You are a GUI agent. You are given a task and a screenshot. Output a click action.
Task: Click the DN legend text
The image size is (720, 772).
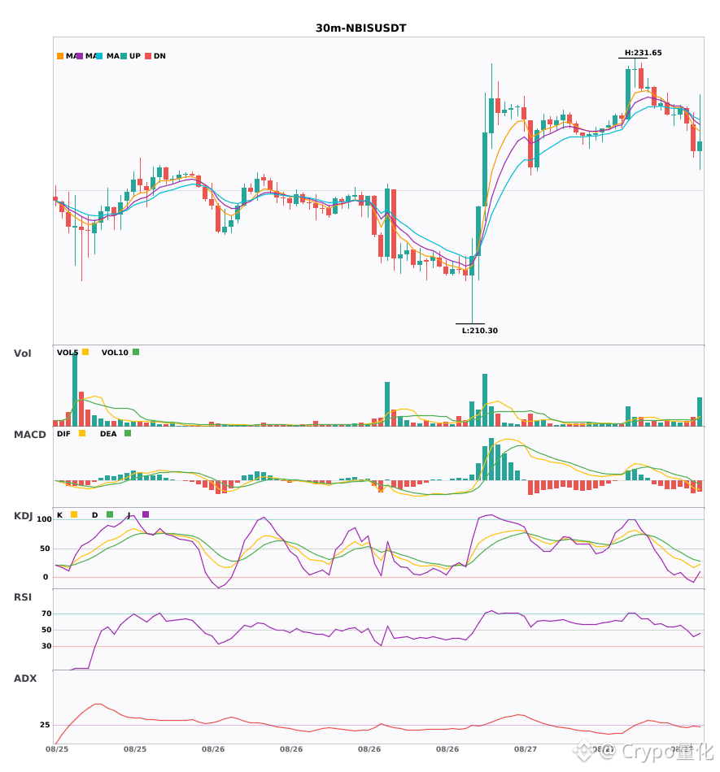(159, 56)
